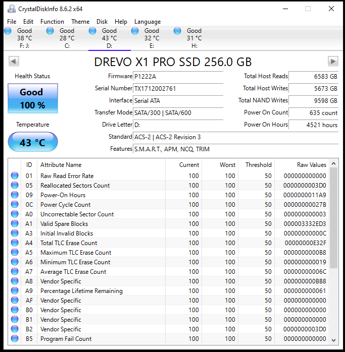This screenshot has width=345, height=352.
Task: Click raw value 000003332ED3 of Valid Spare Blocks
Action: tap(305, 224)
